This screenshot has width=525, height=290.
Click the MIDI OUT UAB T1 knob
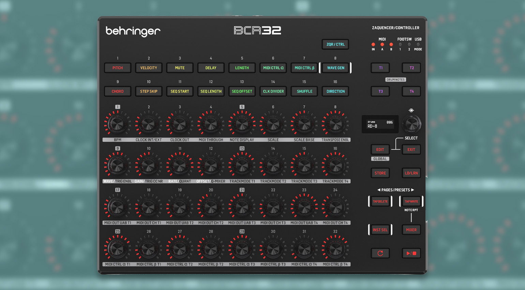[118, 207]
